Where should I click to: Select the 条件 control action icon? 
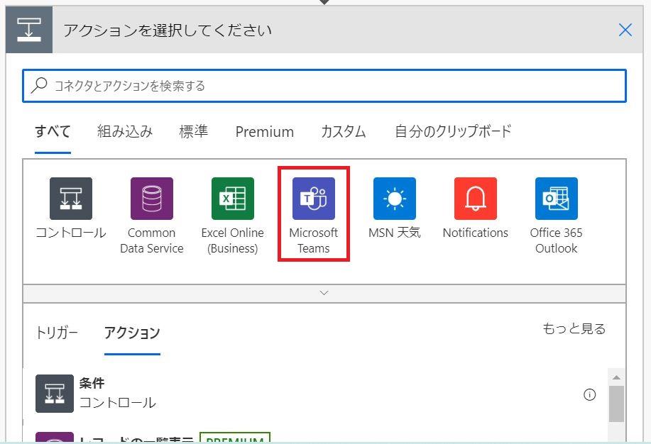(x=55, y=394)
